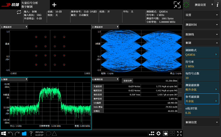
Task: Click the 0.629 %rms value
Action: (134, 86)
